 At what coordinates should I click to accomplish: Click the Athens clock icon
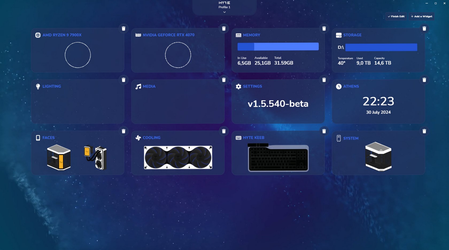pyautogui.click(x=339, y=86)
